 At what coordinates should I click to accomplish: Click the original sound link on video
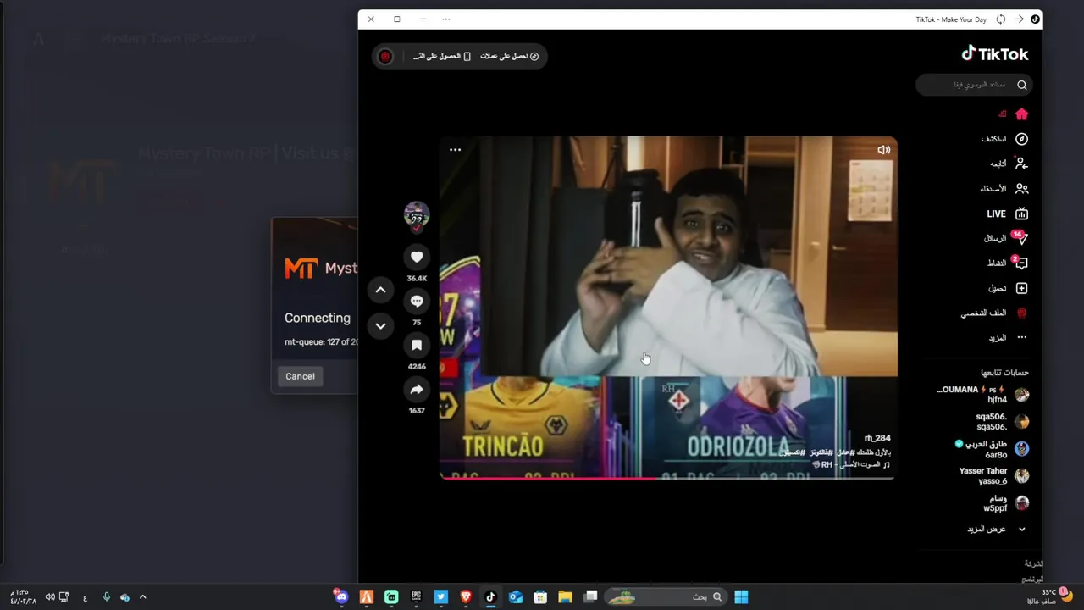coord(851,464)
